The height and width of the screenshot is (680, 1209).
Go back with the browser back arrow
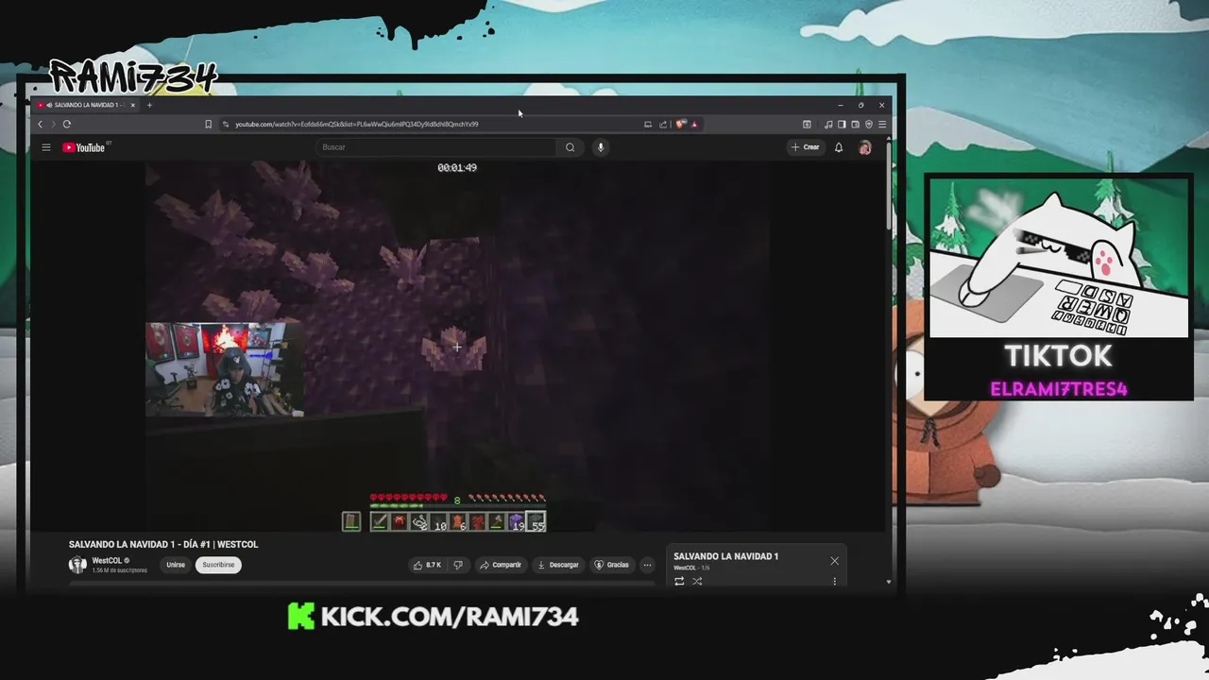click(40, 124)
